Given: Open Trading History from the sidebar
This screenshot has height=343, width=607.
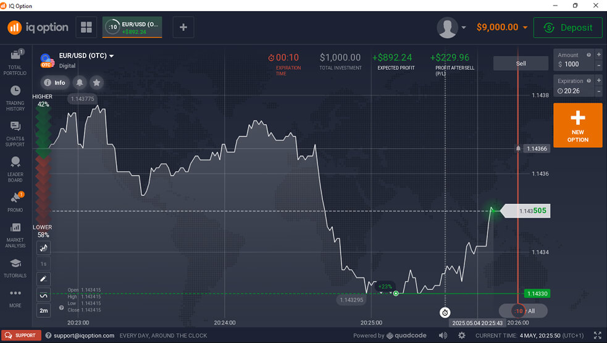Looking at the screenshot, I should [15, 98].
